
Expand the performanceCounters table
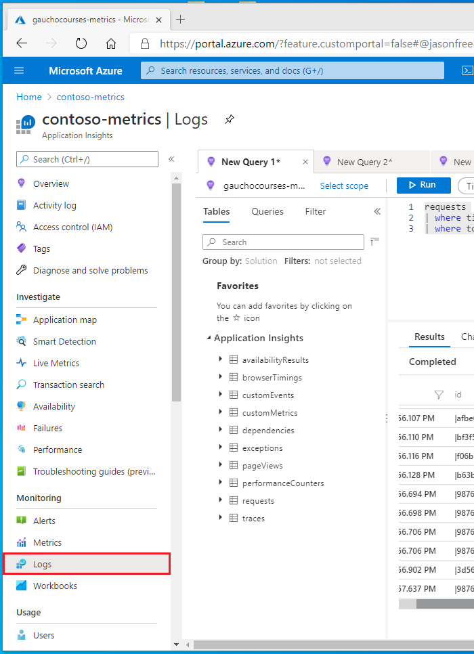tap(220, 482)
